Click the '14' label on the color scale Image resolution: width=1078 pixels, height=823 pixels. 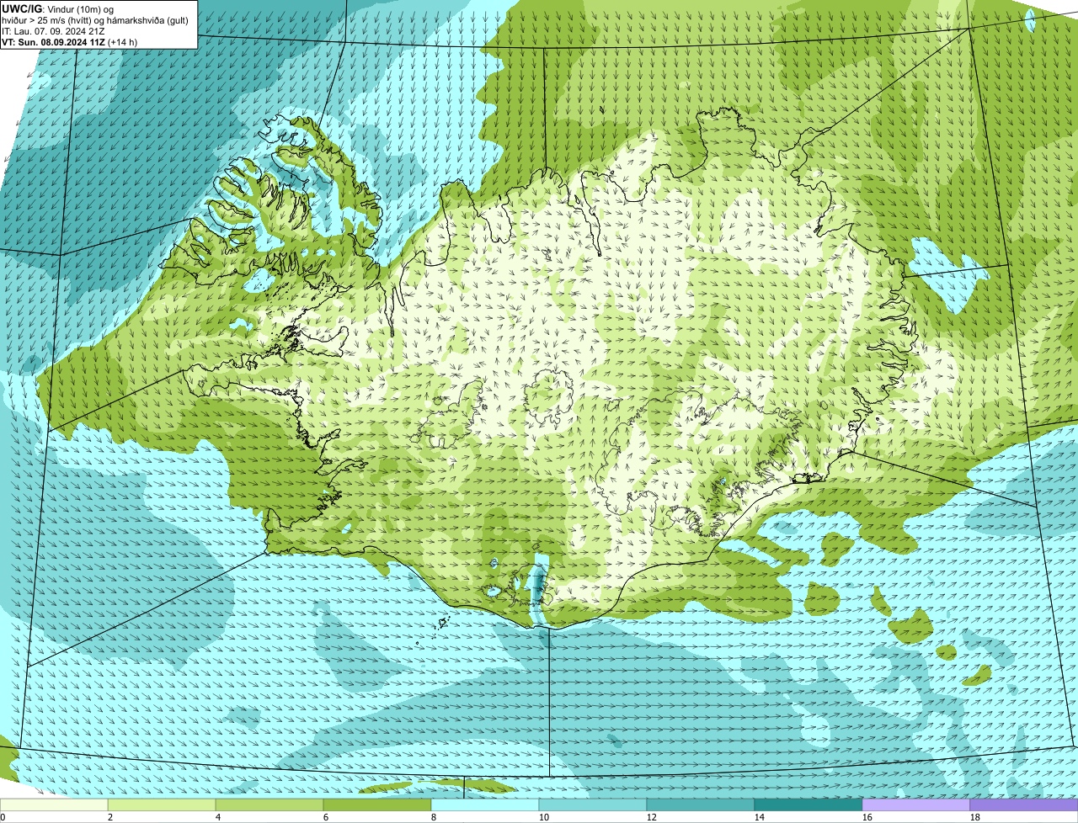pyautogui.click(x=760, y=817)
